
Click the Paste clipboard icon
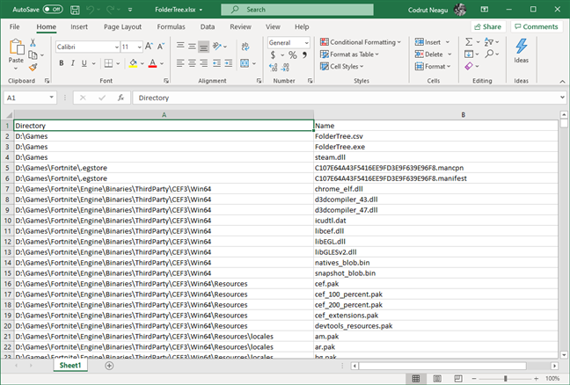click(x=17, y=47)
